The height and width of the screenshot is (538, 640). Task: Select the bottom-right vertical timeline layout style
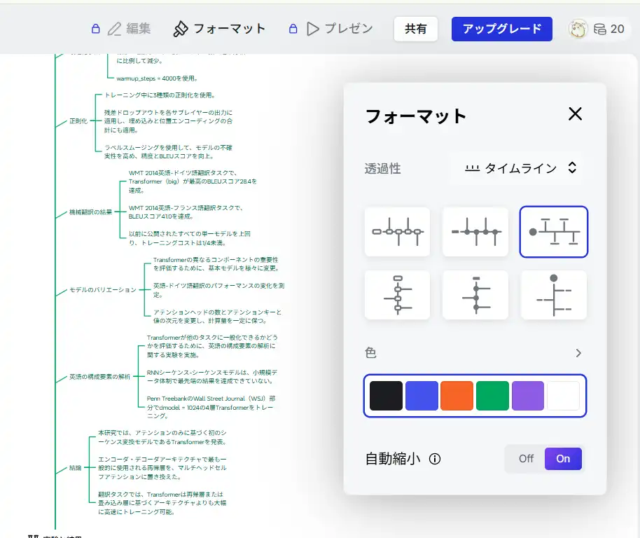(x=554, y=295)
